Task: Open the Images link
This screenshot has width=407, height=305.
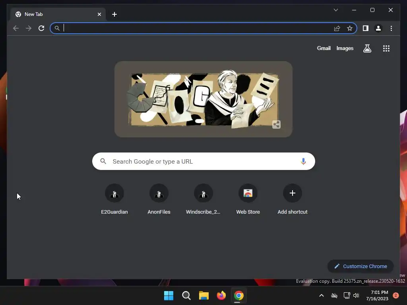Action: point(345,48)
